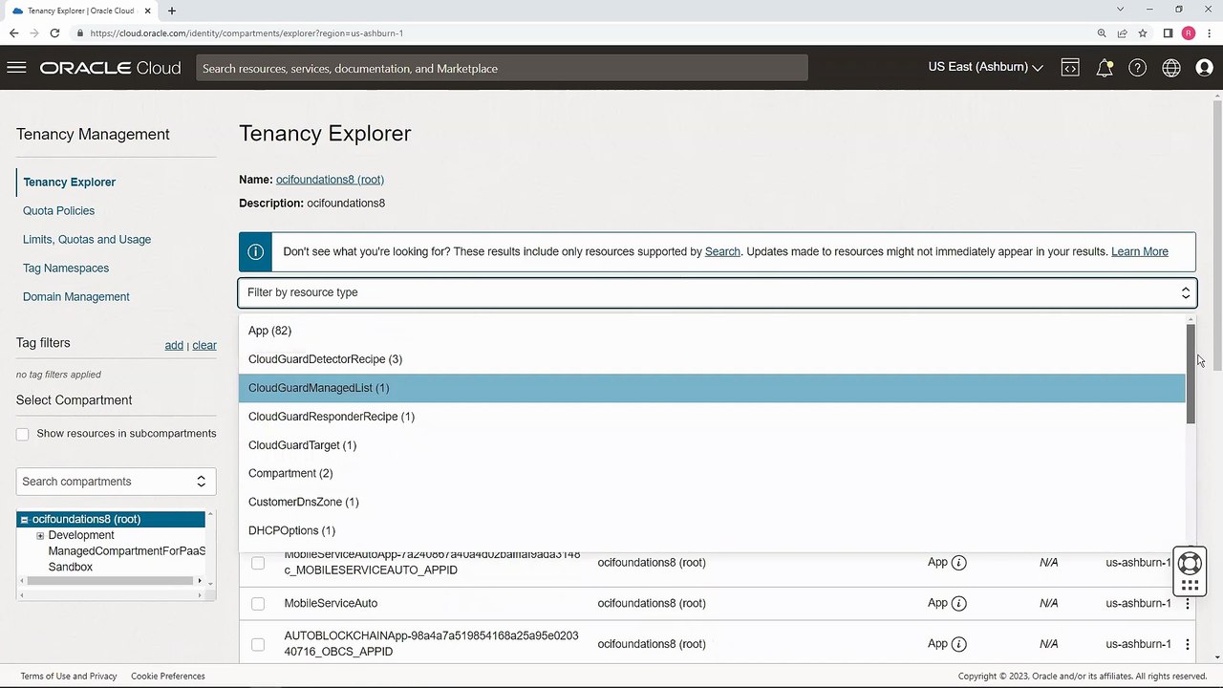Image resolution: width=1223 pixels, height=688 pixels.
Task: Go to Quota Policies
Action: pyautogui.click(x=58, y=210)
